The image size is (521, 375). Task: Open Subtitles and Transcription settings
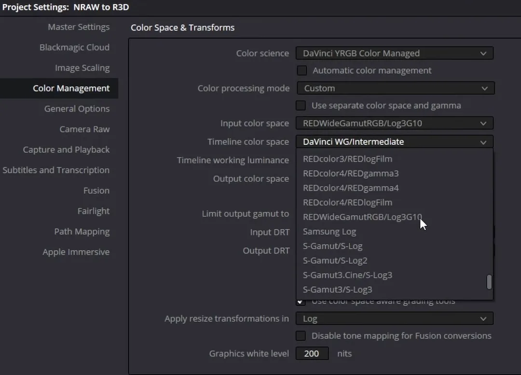point(56,170)
